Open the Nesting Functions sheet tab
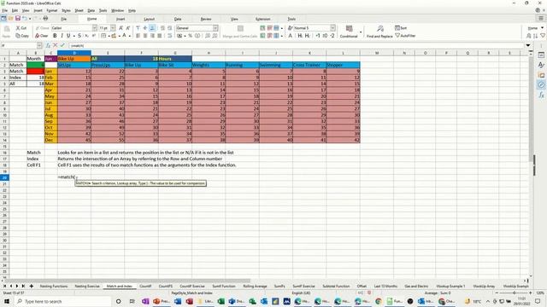The height and width of the screenshot is (307, 547). click(x=53, y=287)
